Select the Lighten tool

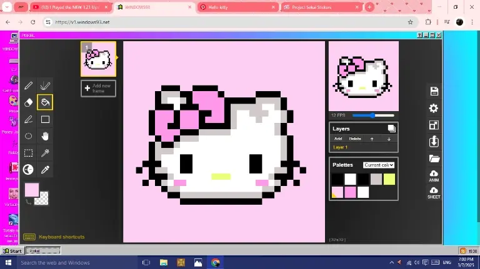tap(29, 169)
